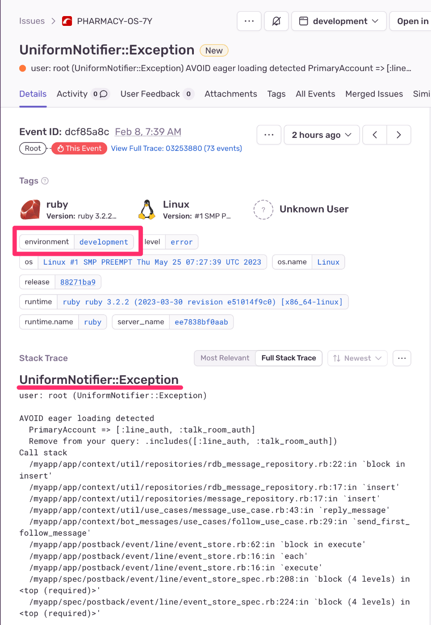The height and width of the screenshot is (625, 431).
Task: Click the level tag value error
Action: (182, 242)
